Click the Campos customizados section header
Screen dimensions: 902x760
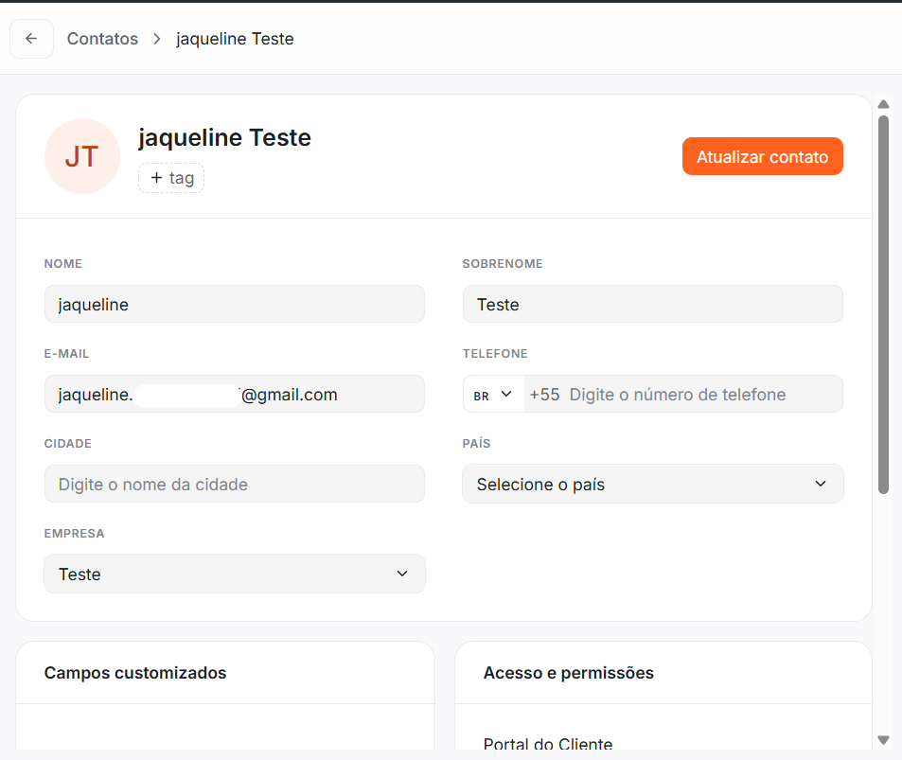(135, 673)
